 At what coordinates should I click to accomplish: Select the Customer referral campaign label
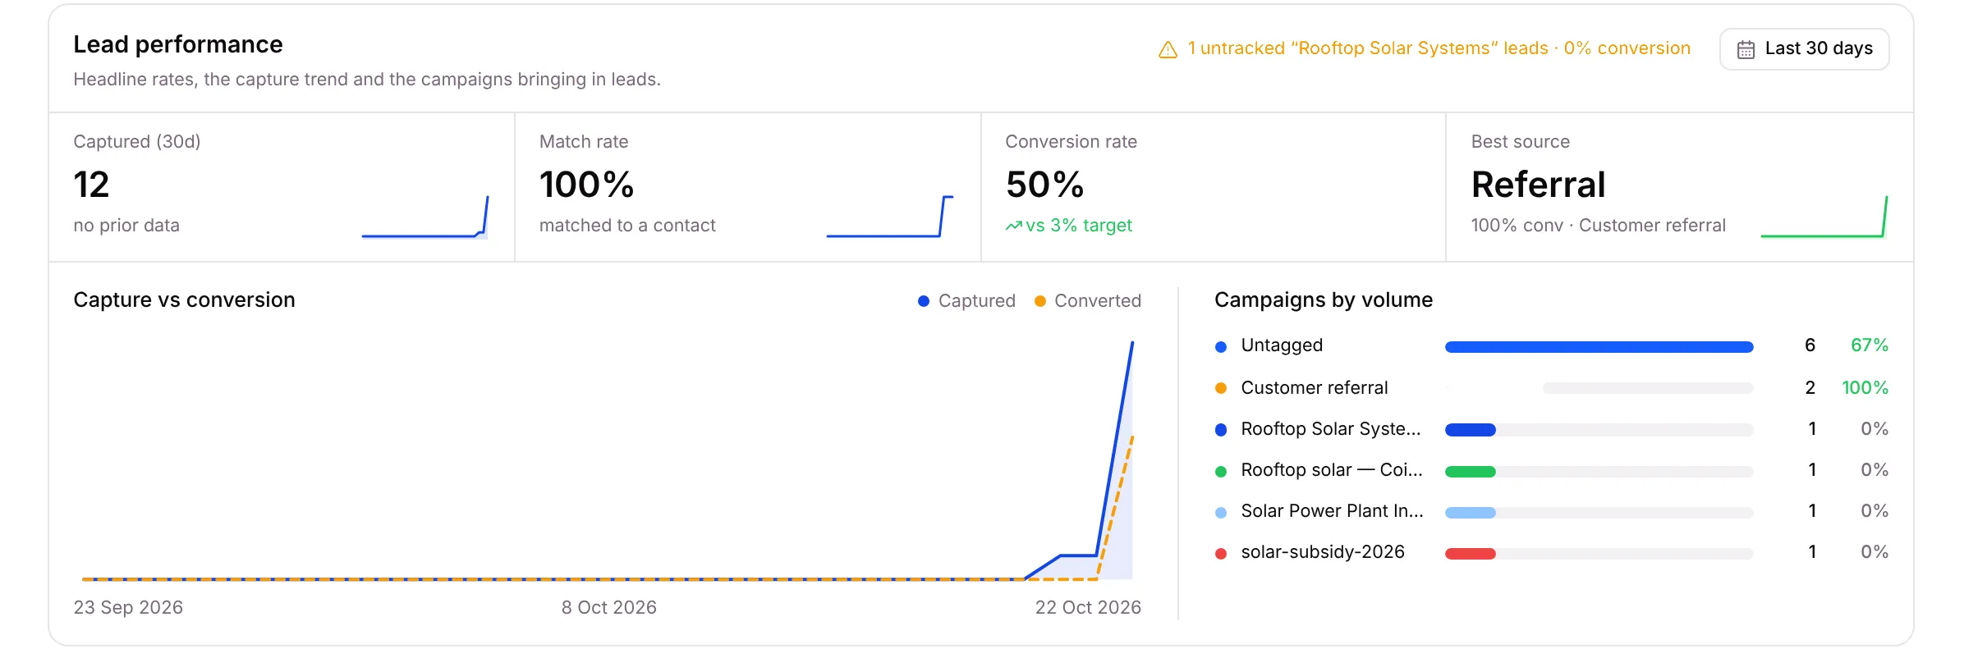(x=1315, y=387)
